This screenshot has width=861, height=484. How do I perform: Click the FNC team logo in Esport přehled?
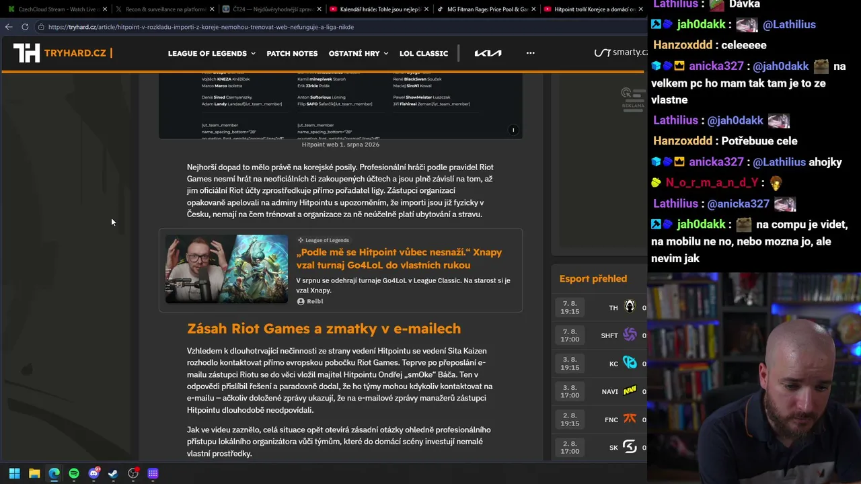coord(630,419)
